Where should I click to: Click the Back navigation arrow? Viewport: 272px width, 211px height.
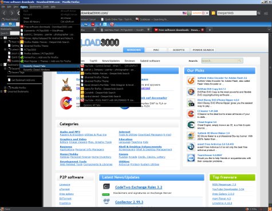coord(4,13)
